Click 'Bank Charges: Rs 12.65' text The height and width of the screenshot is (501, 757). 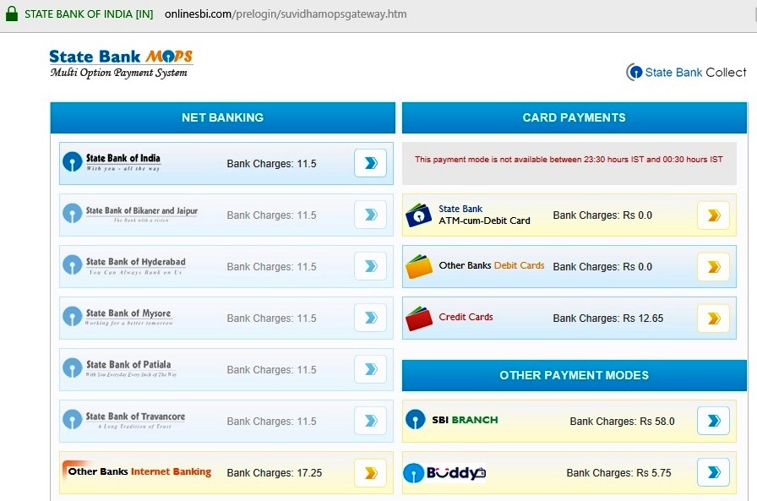coord(607,319)
